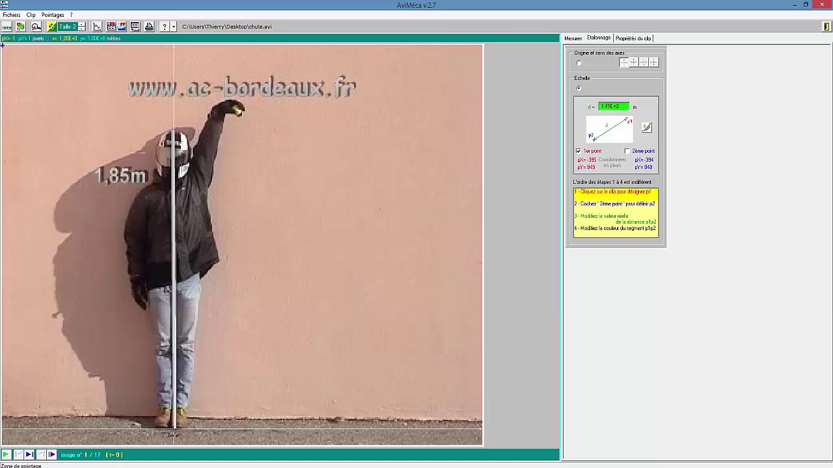Select the zoom magnifier tool in toolbar
Screen dimensions: 833x468
[x=36, y=27]
